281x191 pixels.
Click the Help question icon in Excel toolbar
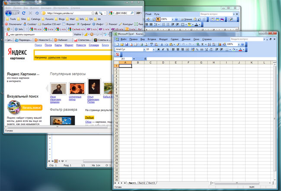pos(243,44)
